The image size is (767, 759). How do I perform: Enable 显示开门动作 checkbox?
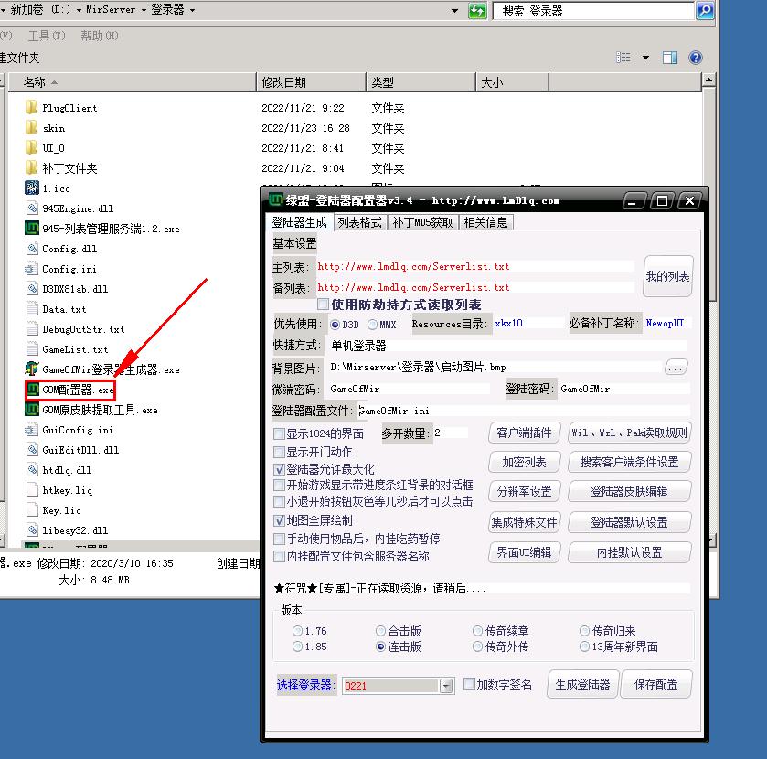coord(280,452)
